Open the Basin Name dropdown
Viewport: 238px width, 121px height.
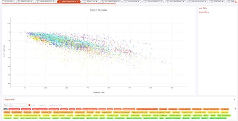point(15,105)
